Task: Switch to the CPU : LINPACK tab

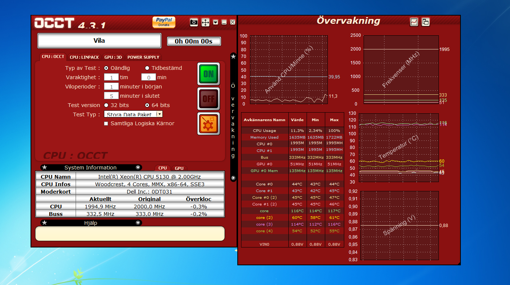Action: (x=84, y=57)
